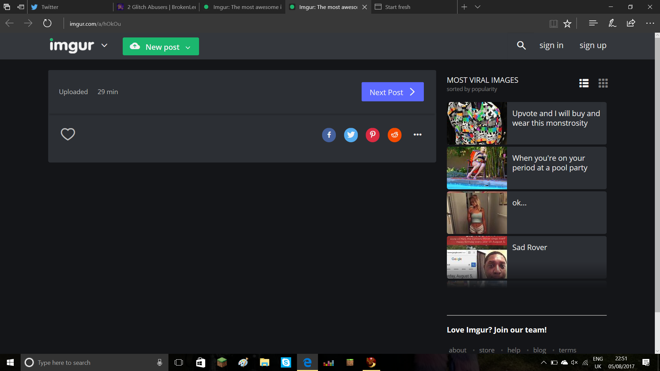This screenshot has height=371, width=660.
Task: Share post via Pinterest icon
Action: [373, 135]
